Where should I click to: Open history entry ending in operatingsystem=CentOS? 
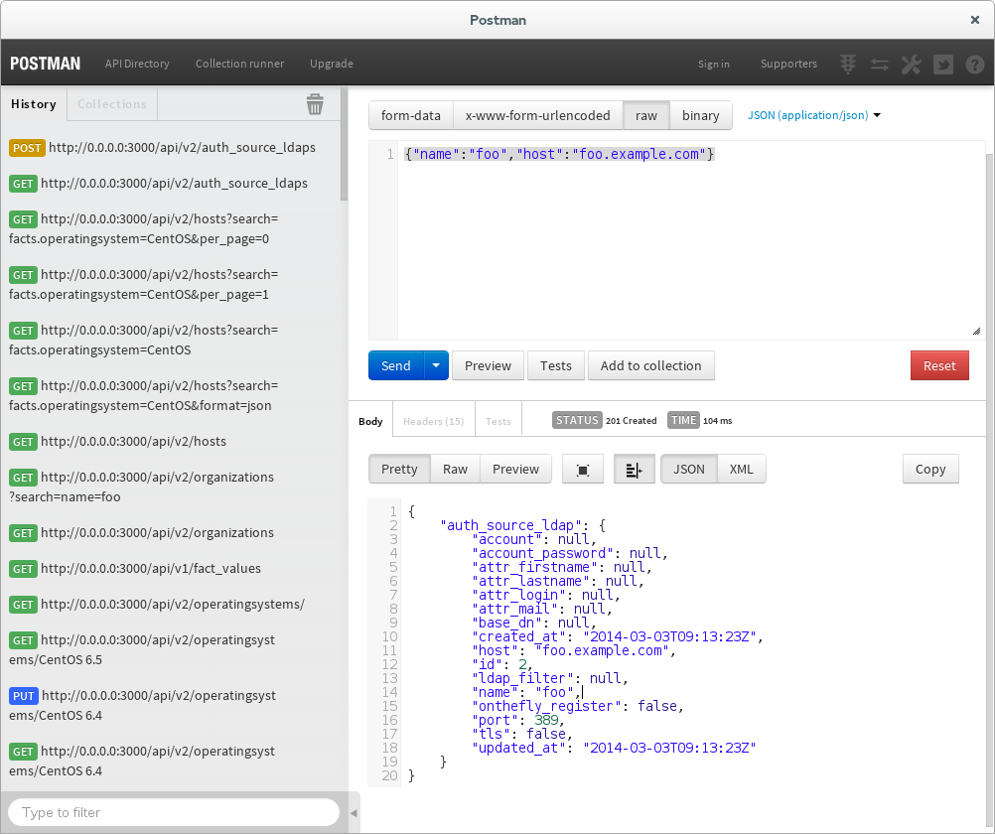[x=143, y=341]
